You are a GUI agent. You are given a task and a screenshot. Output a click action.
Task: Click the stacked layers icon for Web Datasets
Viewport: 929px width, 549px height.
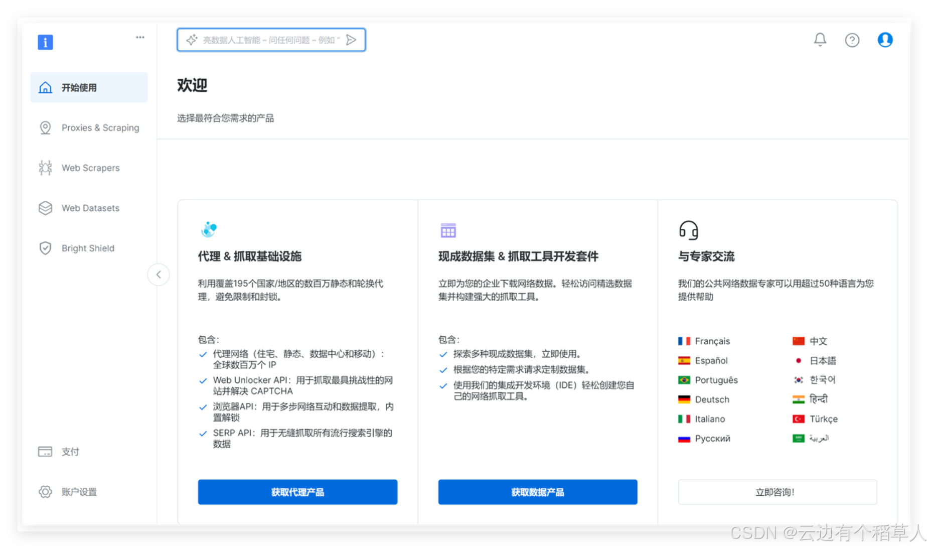tap(45, 208)
